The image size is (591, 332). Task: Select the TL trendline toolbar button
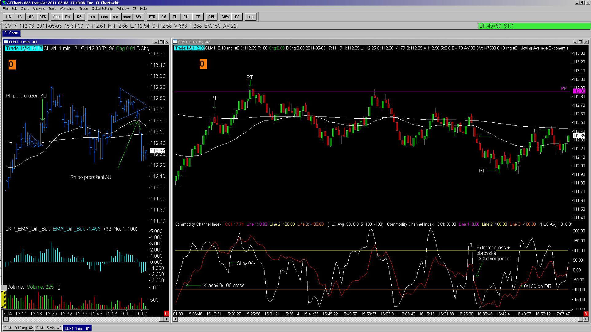[175, 17]
